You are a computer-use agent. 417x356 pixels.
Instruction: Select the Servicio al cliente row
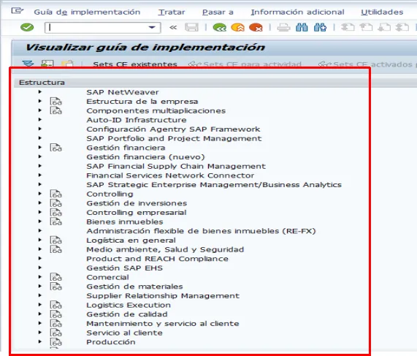point(124,333)
